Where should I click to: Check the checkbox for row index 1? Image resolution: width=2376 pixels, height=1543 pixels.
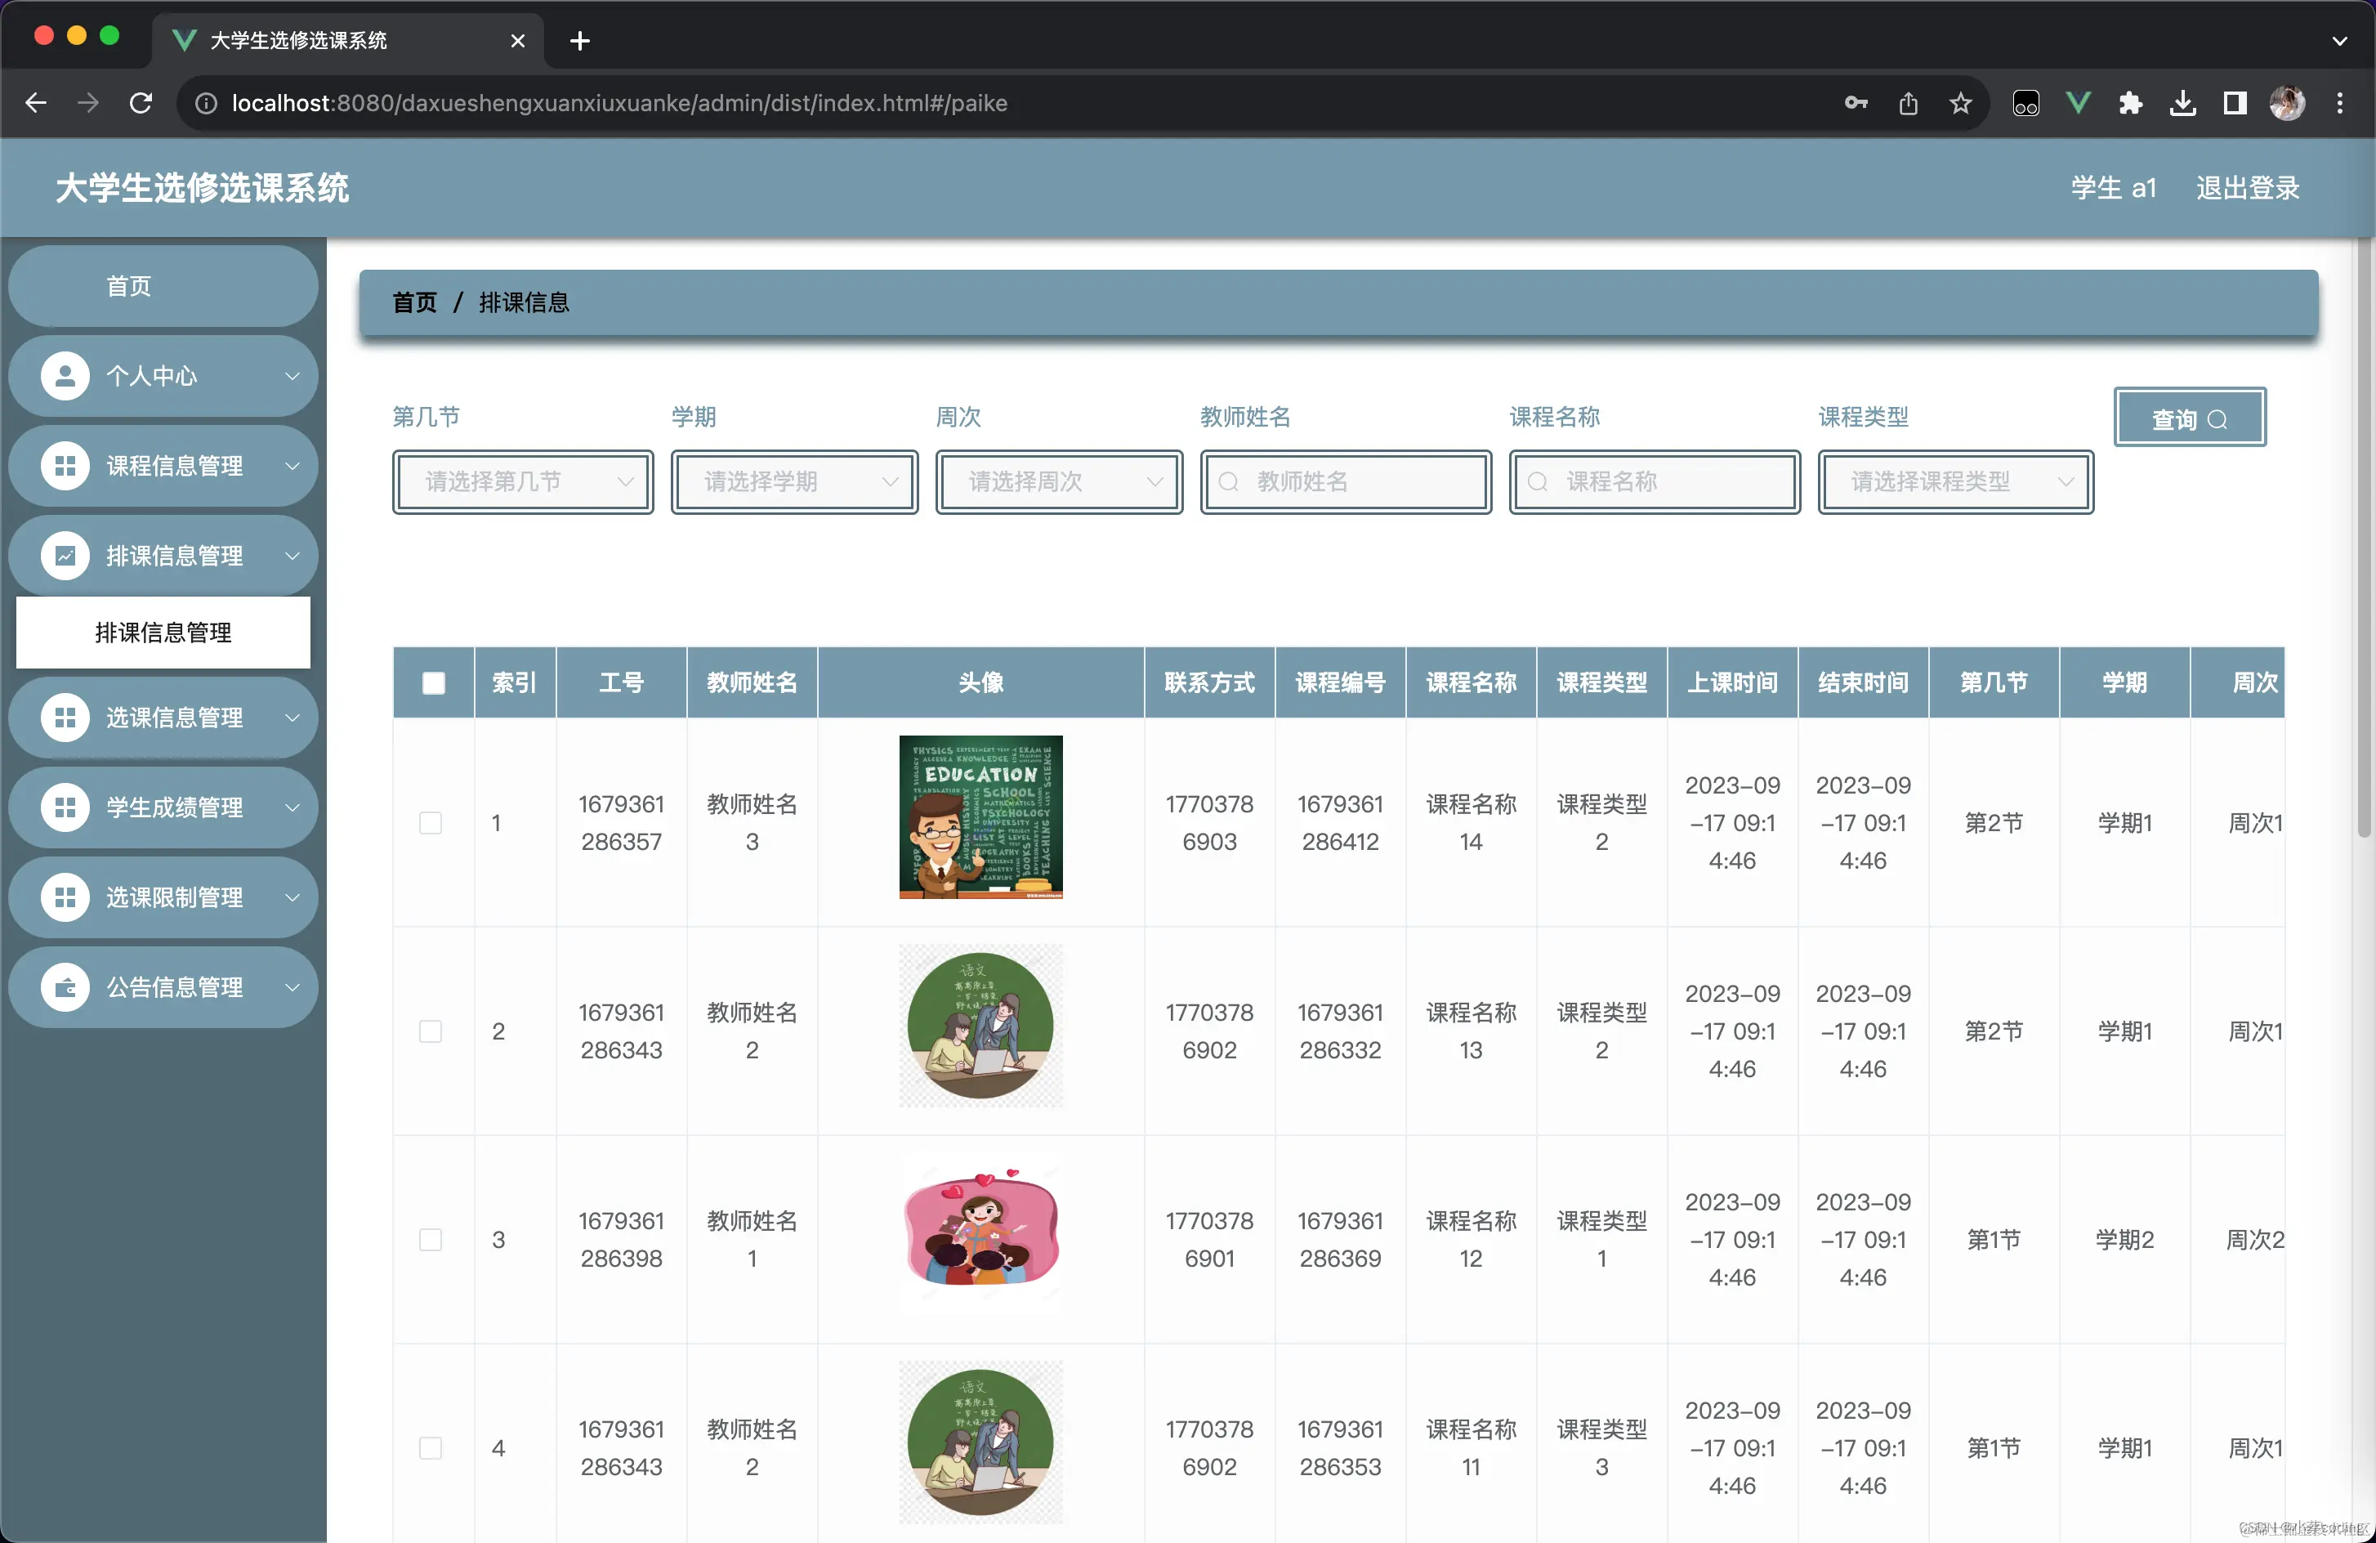(x=431, y=823)
